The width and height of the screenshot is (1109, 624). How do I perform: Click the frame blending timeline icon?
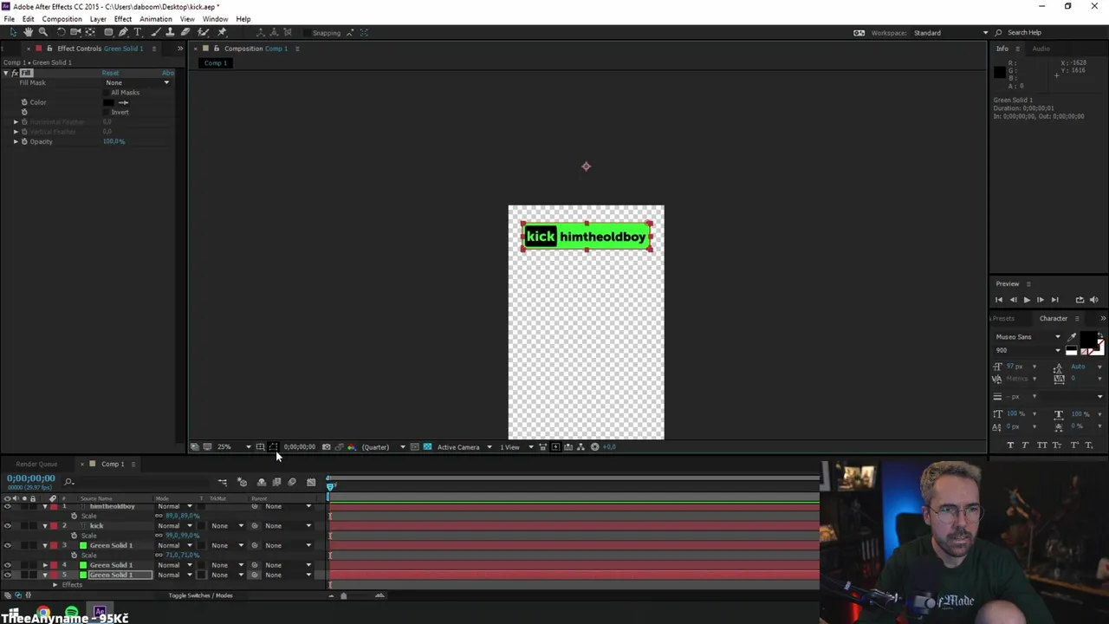[276, 482]
